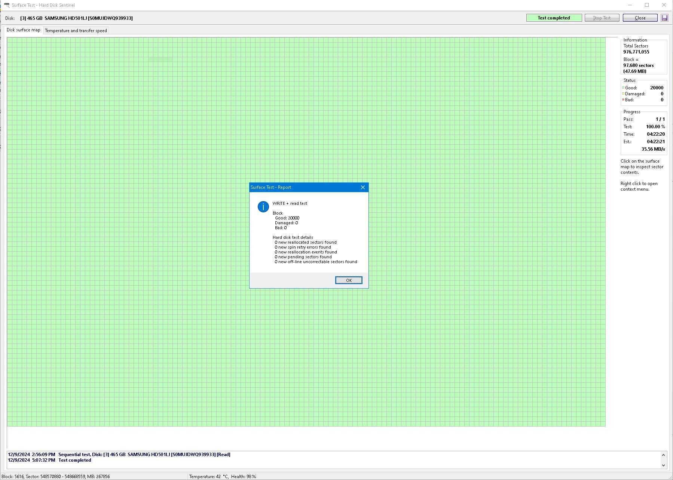The height and width of the screenshot is (480, 673).
Task: Select the 'Sequential test' log entry
Action: point(119,455)
